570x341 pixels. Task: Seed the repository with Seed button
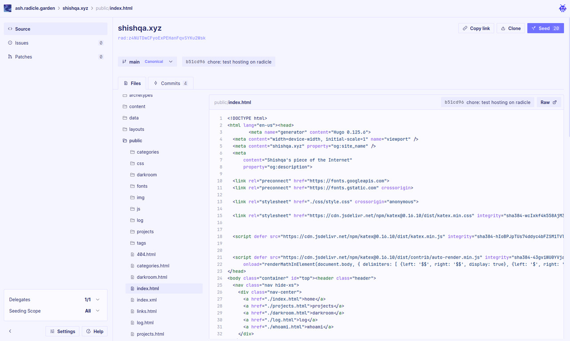pos(545,28)
